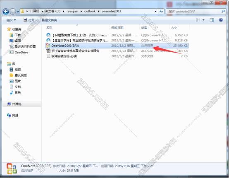
Task: Select 下载 in navigation pane
Action: tap(18, 35)
